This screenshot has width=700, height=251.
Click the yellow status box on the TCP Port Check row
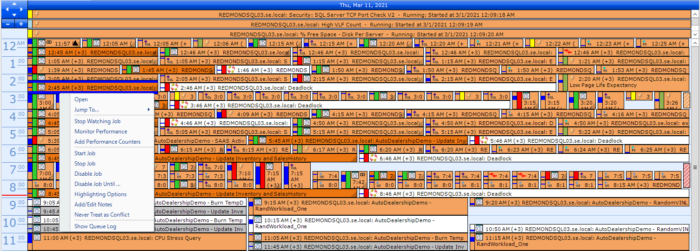click(30, 15)
